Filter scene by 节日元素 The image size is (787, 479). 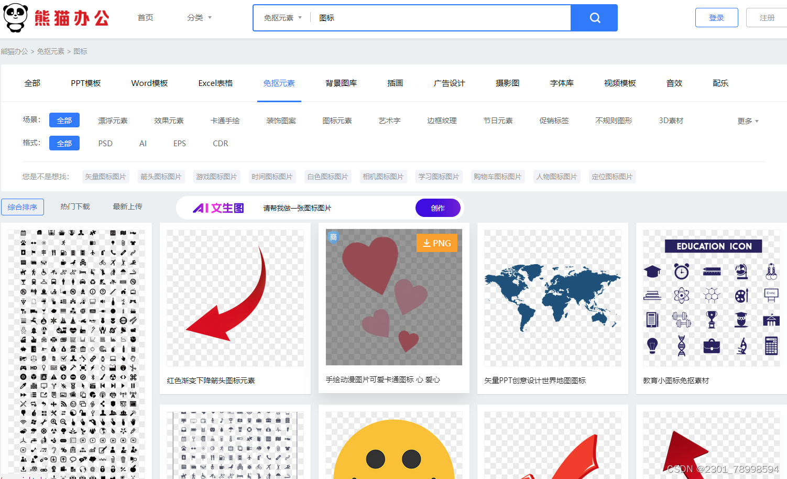pos(498,121)
